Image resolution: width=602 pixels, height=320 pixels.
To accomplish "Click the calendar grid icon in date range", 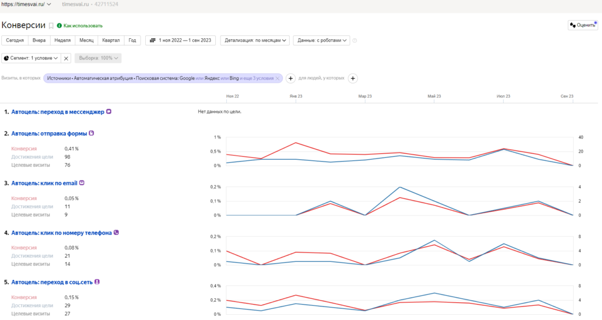I will click(x=152, y=41).
